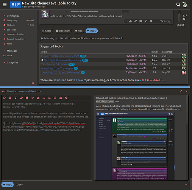This screenshot has height=190, width=192.
Task: Click the 181 new link
Action: (x=78, y=80)
